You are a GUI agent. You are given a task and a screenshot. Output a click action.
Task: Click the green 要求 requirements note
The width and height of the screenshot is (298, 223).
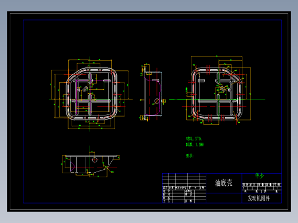[190, 156]
